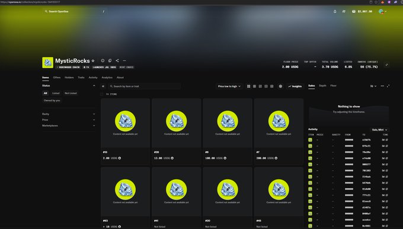
Task: Switch to the Offers tab
Action: coord(57,78)
